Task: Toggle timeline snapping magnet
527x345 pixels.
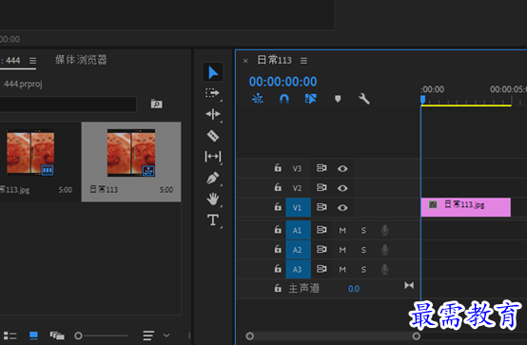Action: (x=284, y=99)
